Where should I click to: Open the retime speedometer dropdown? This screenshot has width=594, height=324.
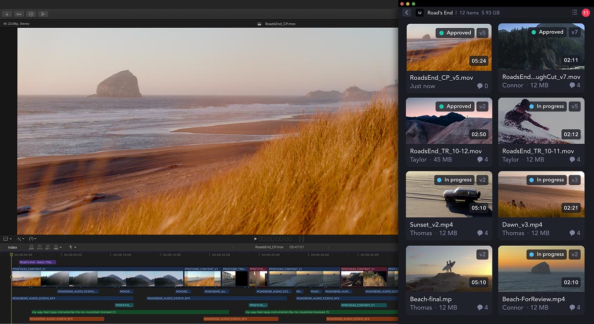pos(33,239)
